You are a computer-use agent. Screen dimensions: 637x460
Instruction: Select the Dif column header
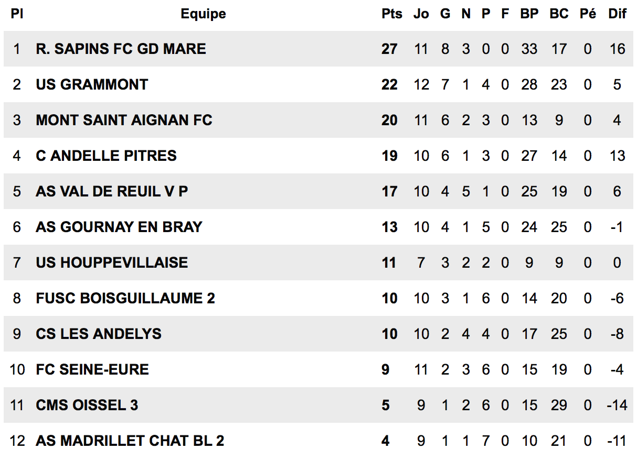click(617, 14)
